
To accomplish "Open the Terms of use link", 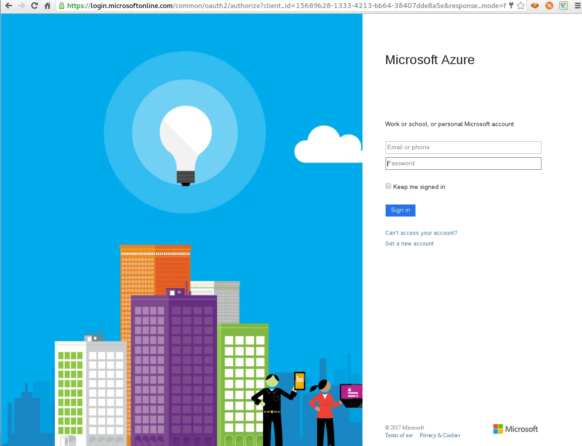I will click(399, 435).
